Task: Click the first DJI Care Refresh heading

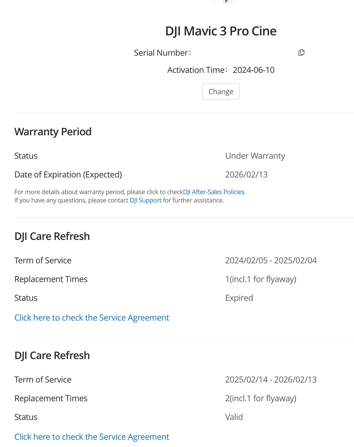Action: point(52,236)
